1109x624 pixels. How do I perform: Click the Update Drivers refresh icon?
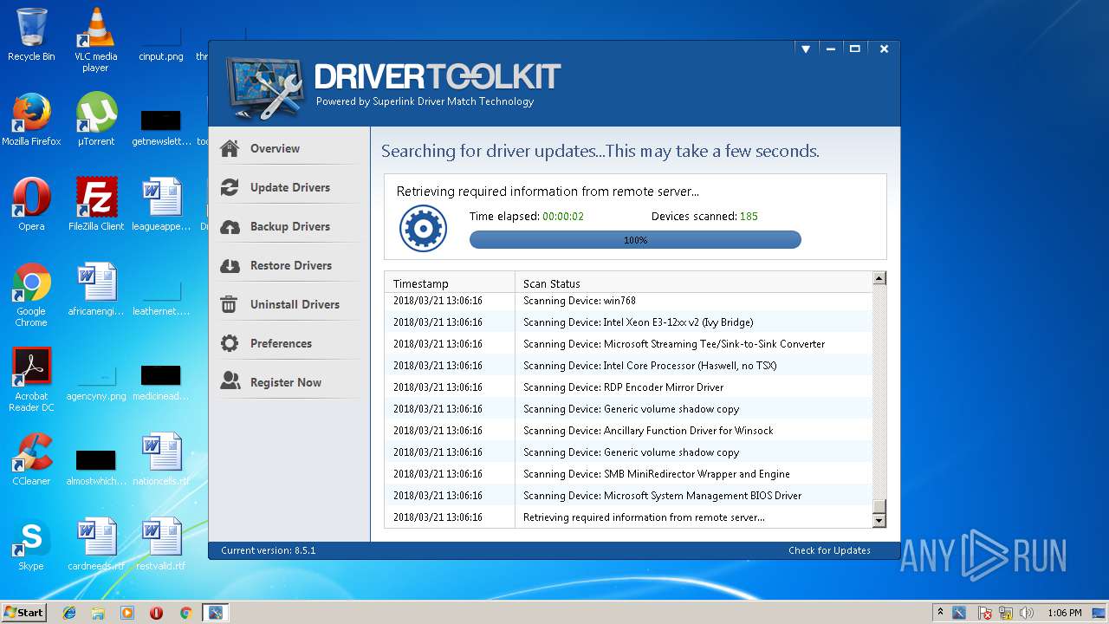[x=230, y=187]
